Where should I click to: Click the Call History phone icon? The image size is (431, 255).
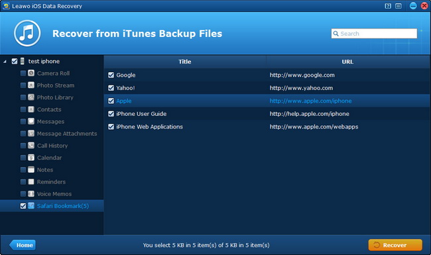click(x=31, y=146)
